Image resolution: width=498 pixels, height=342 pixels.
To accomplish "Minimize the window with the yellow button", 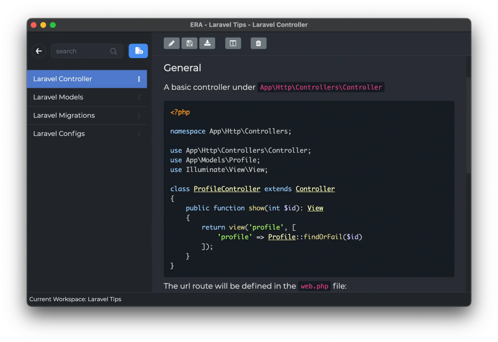I will coord(43,25).
